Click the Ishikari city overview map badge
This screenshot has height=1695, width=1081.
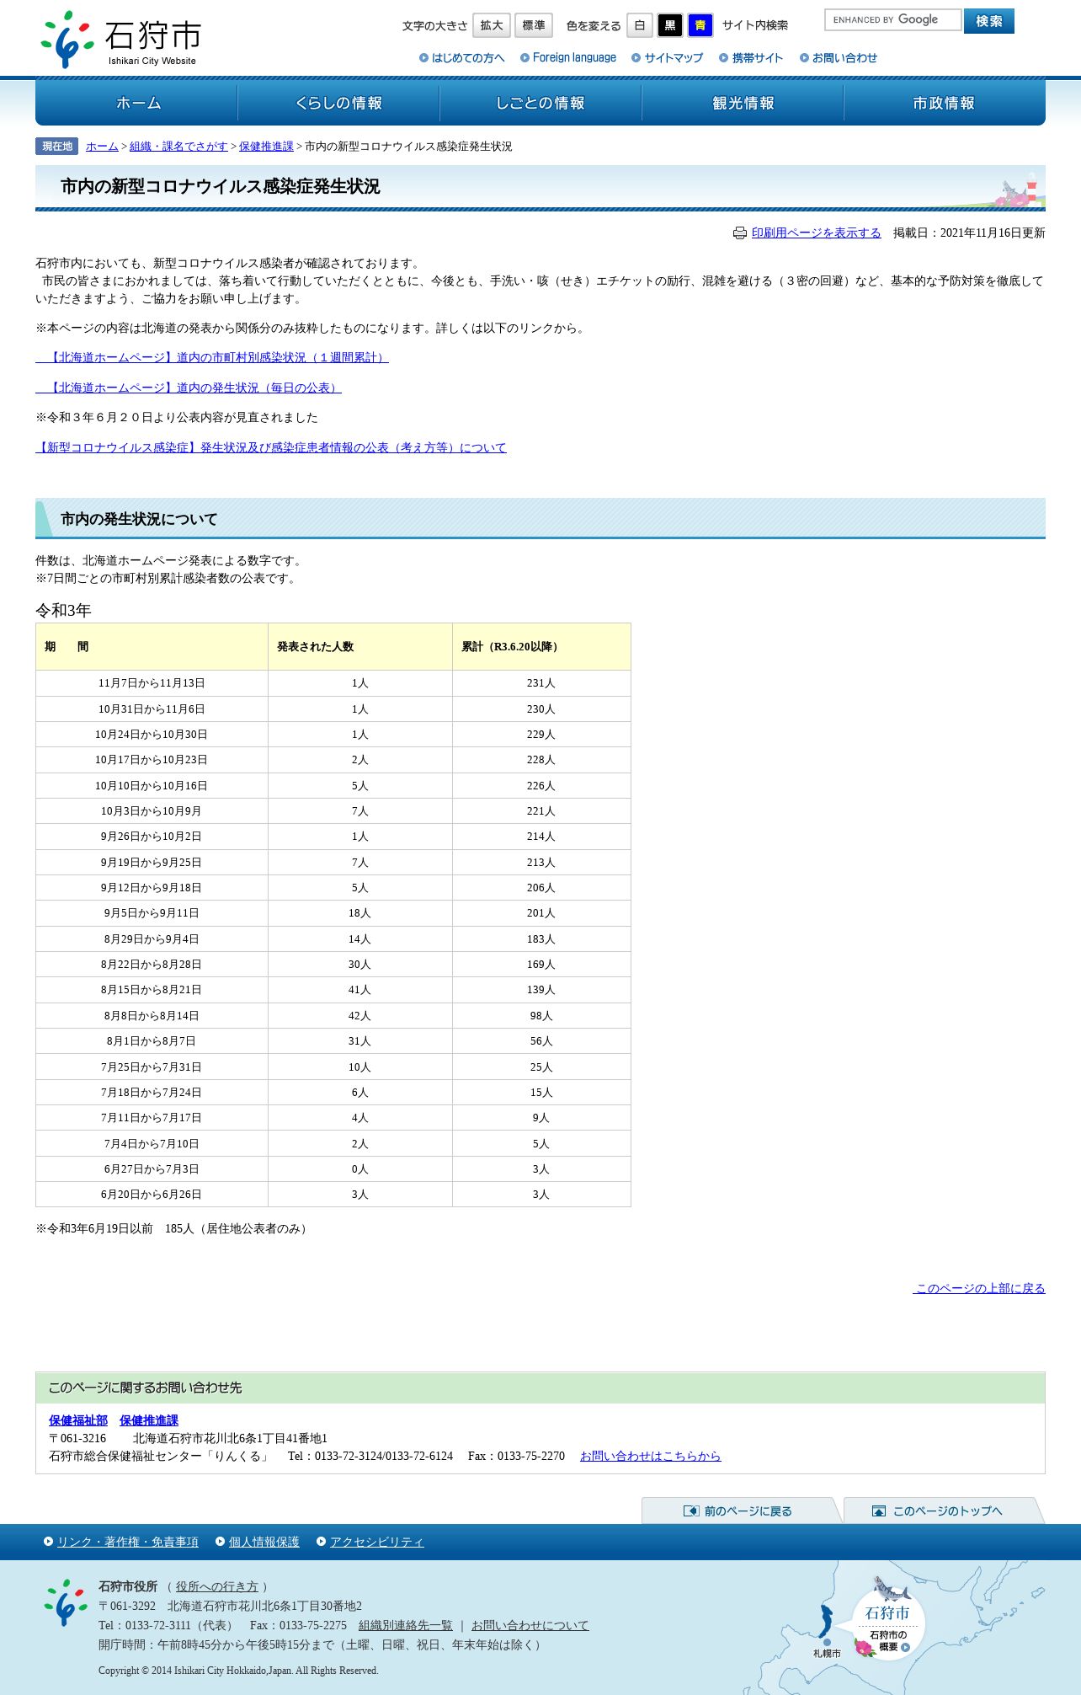[x=888, y=1623]
